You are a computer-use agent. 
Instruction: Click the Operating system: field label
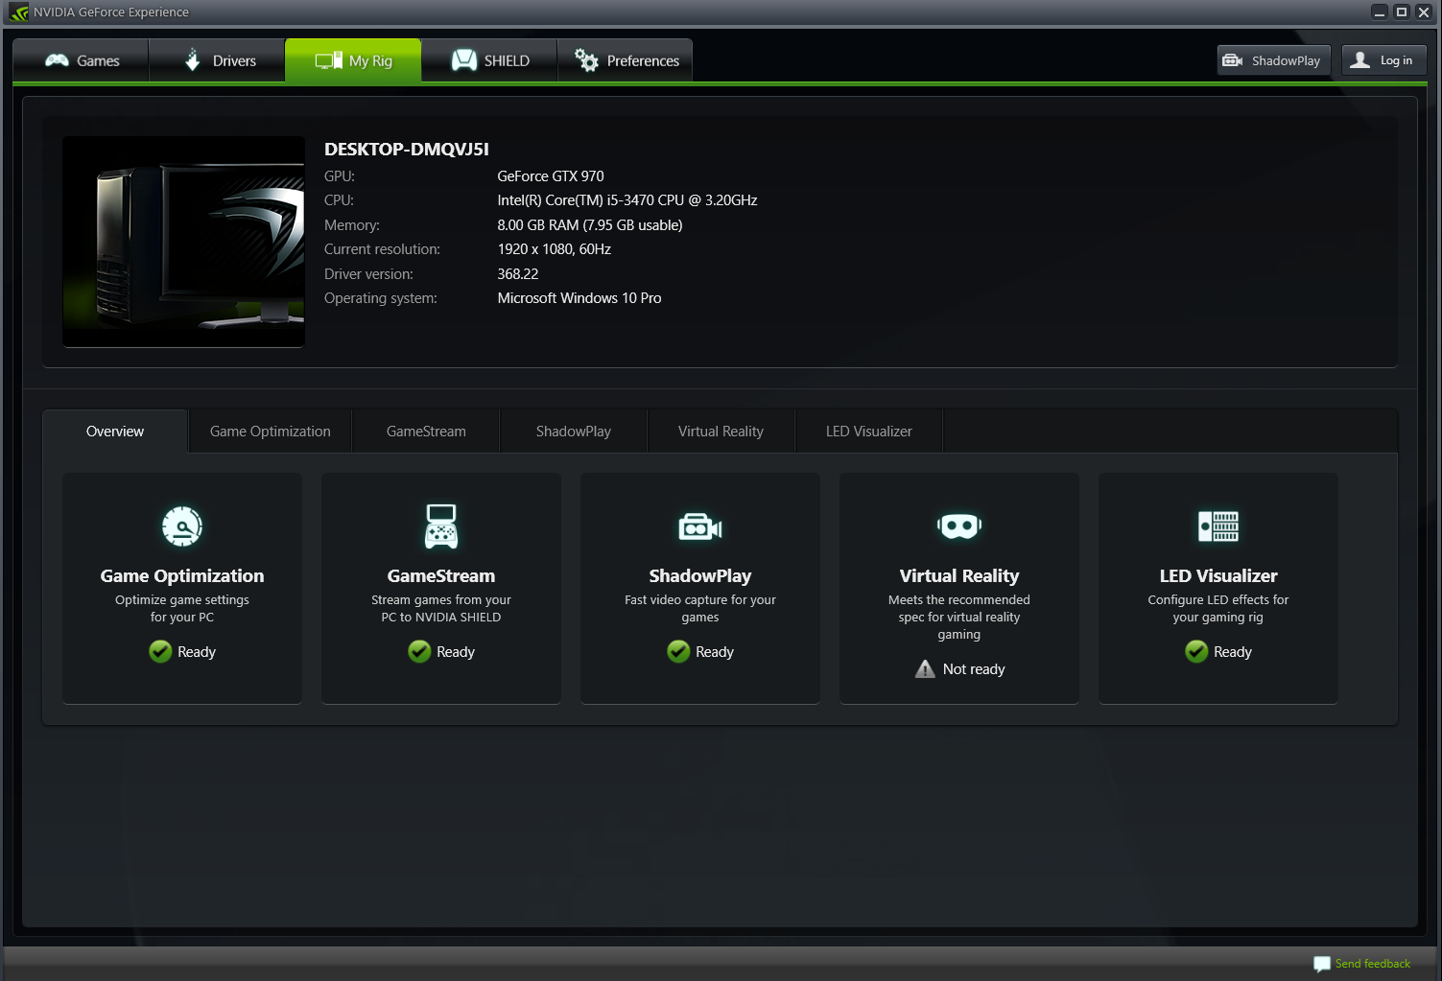click(x=381, y=298)
